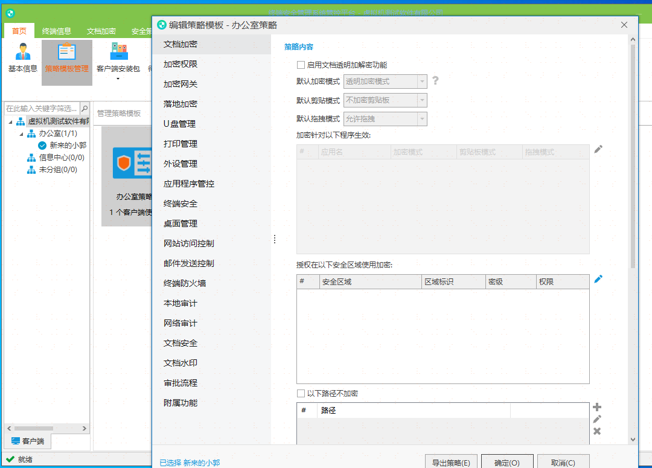
Task: Enable 启用文档透明加解密功能 checkbox
Action: coord(301,65)
